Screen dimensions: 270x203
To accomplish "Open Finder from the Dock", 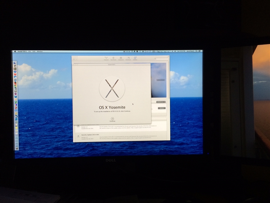I will coord(15,63).
